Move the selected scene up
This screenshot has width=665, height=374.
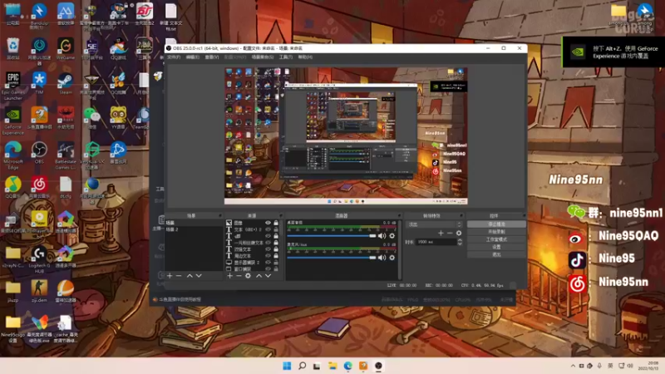pos(190,276)
